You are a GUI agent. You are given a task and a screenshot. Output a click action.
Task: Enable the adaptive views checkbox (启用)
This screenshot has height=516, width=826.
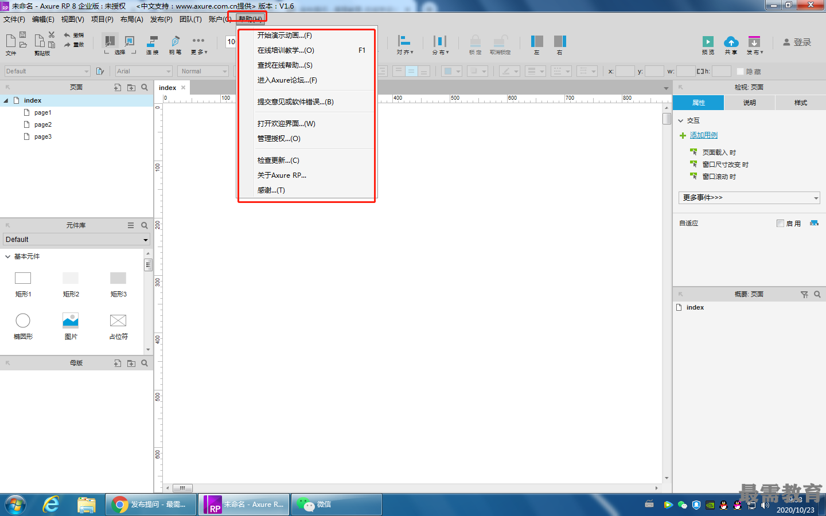pyautogui.click(x=780, y=223)
